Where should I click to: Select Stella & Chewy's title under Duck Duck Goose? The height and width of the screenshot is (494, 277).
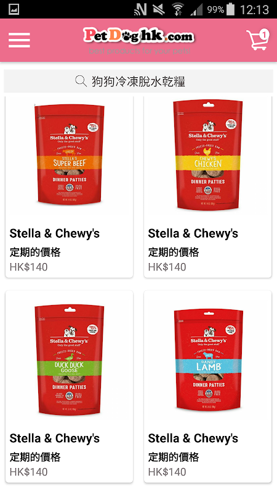point(54,438)
